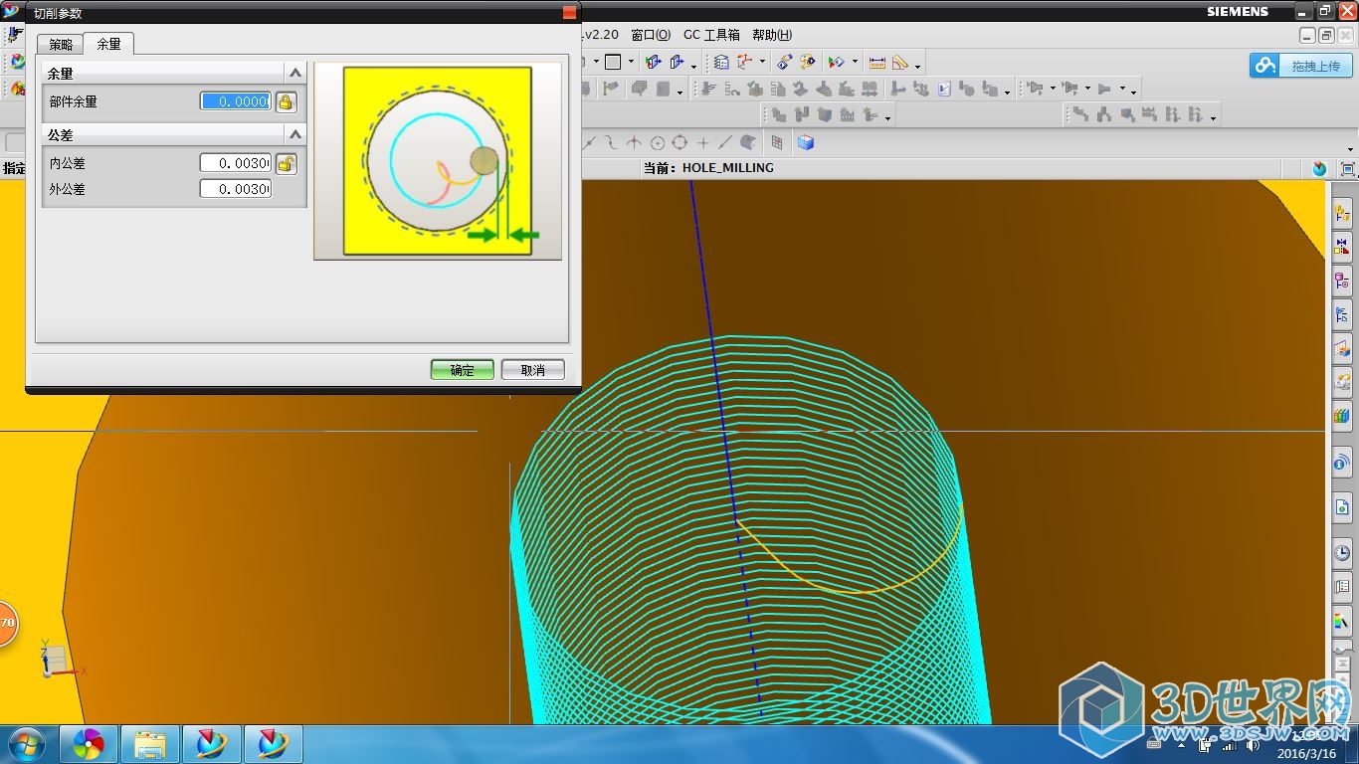The width and height of the screenshot is (1359, 764).
Task: Open the history clock icon in sidebar
Action: coord(1342,552)
